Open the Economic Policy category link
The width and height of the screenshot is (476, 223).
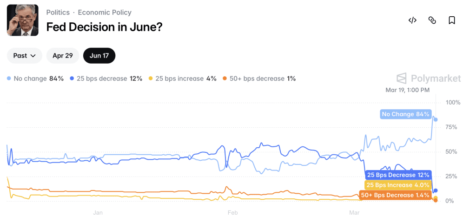pyautogui.click(x=105, y=13)
